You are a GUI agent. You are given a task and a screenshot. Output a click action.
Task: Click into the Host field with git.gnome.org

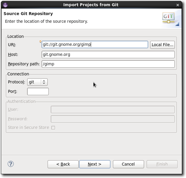coord(108,54)
